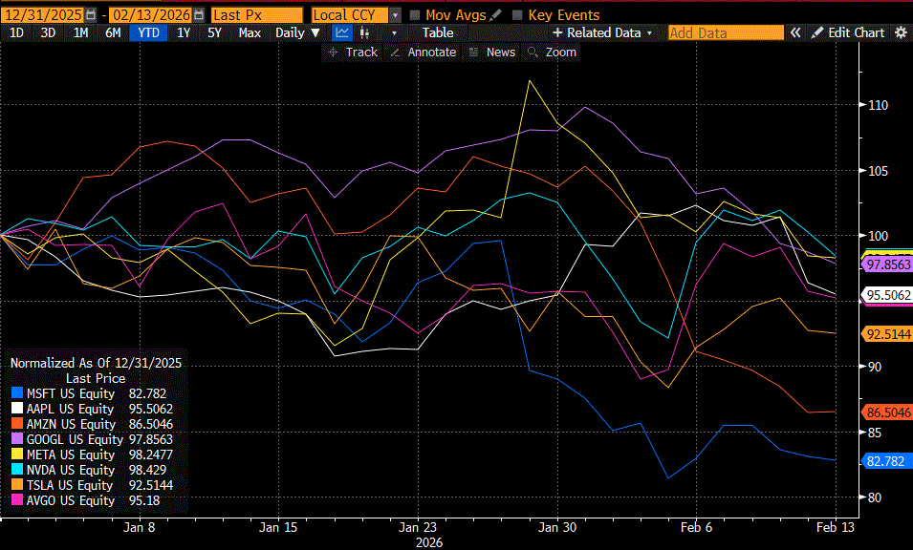Switch to the candlestick chart icon
The width and height of the screenshot is (913, 550).
point(364,32)
